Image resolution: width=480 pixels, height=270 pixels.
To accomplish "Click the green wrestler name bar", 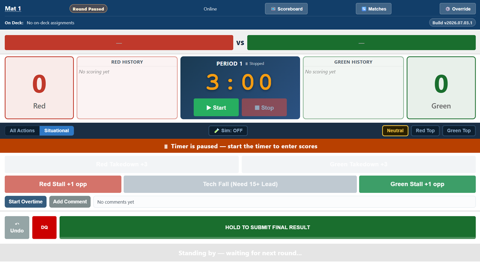I will (361, 42).
